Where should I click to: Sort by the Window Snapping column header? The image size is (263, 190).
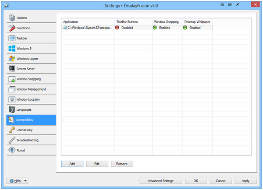(x=167, y=22)
